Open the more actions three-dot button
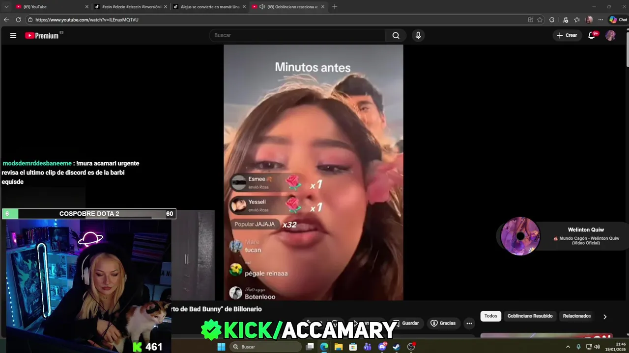Screen dimensions: 629x353 coord(469,323)
